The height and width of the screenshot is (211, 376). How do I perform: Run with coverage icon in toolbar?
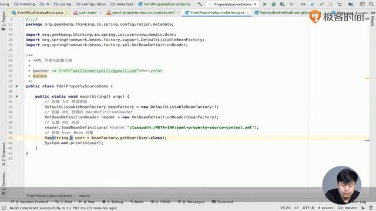pos(283,4)
